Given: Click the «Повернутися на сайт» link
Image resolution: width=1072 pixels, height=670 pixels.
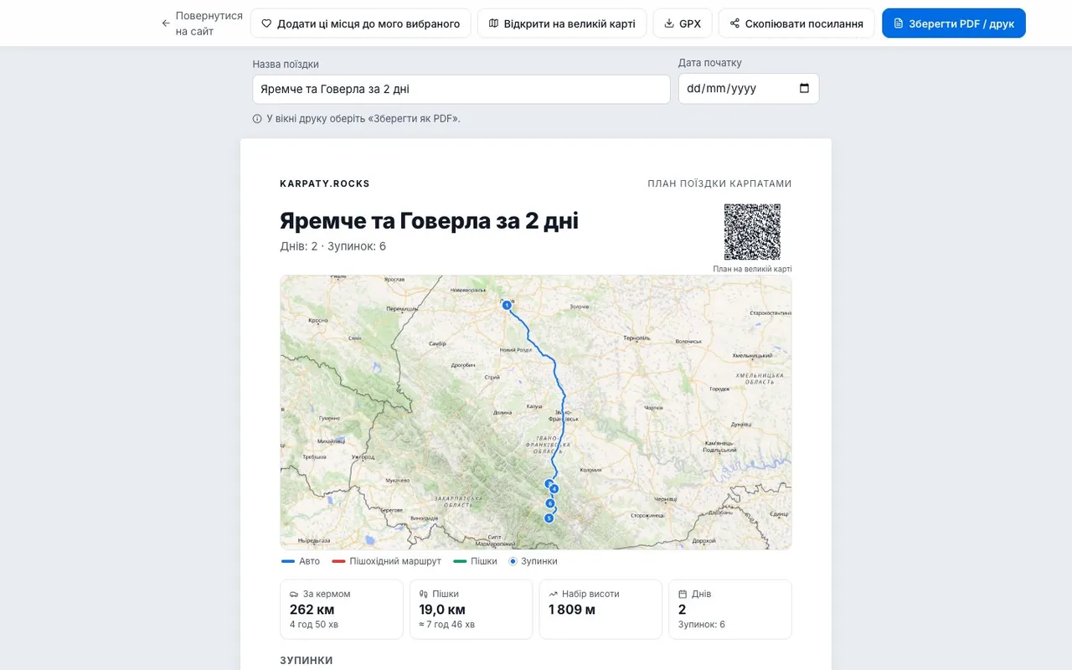Looking at the screenshot, I should (202, 23).
